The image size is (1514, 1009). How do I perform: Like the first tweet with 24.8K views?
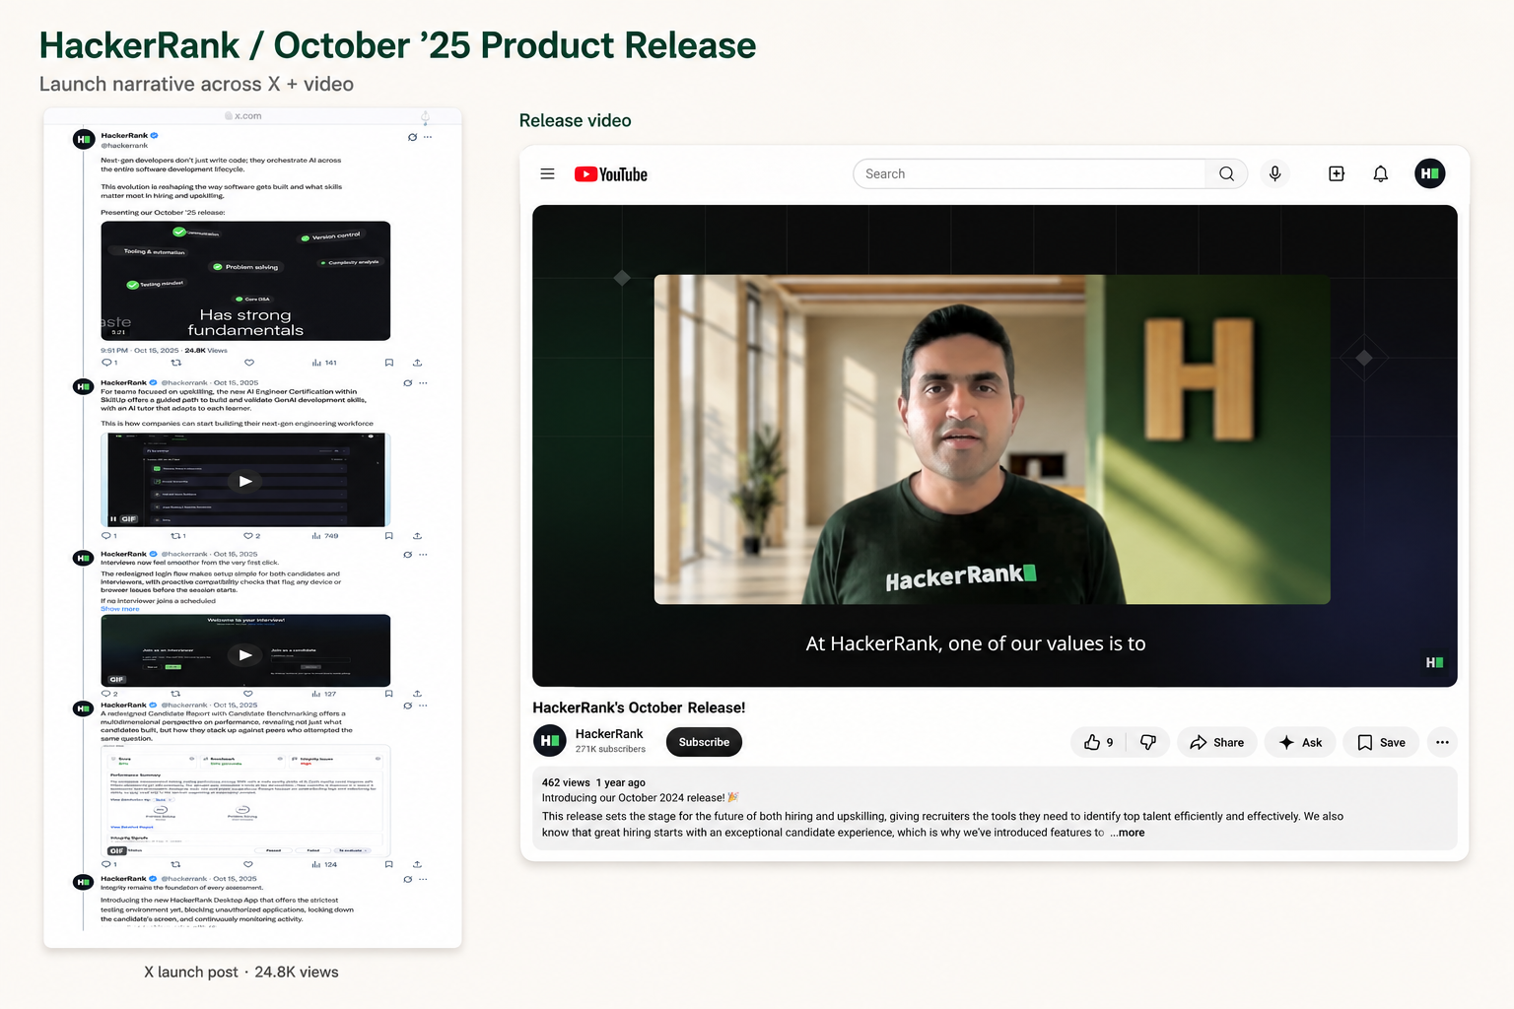[x=248, y=363]
